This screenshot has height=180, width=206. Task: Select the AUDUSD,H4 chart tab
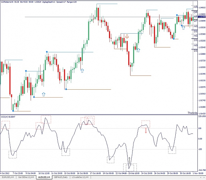point(44,177)
